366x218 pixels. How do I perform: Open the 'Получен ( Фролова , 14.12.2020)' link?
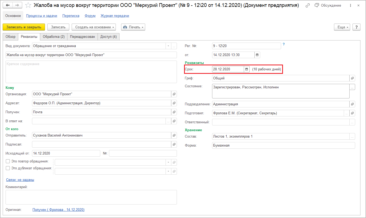click(x=58, y=210)
